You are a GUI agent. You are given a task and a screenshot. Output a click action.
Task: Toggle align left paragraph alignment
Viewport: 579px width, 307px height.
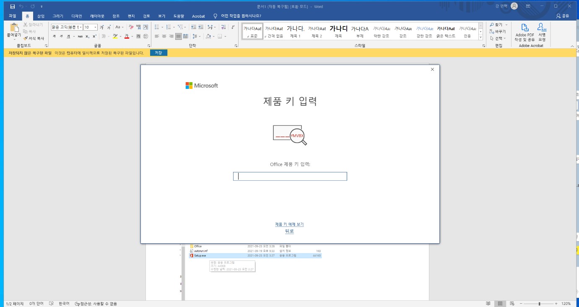click(156, 36)
